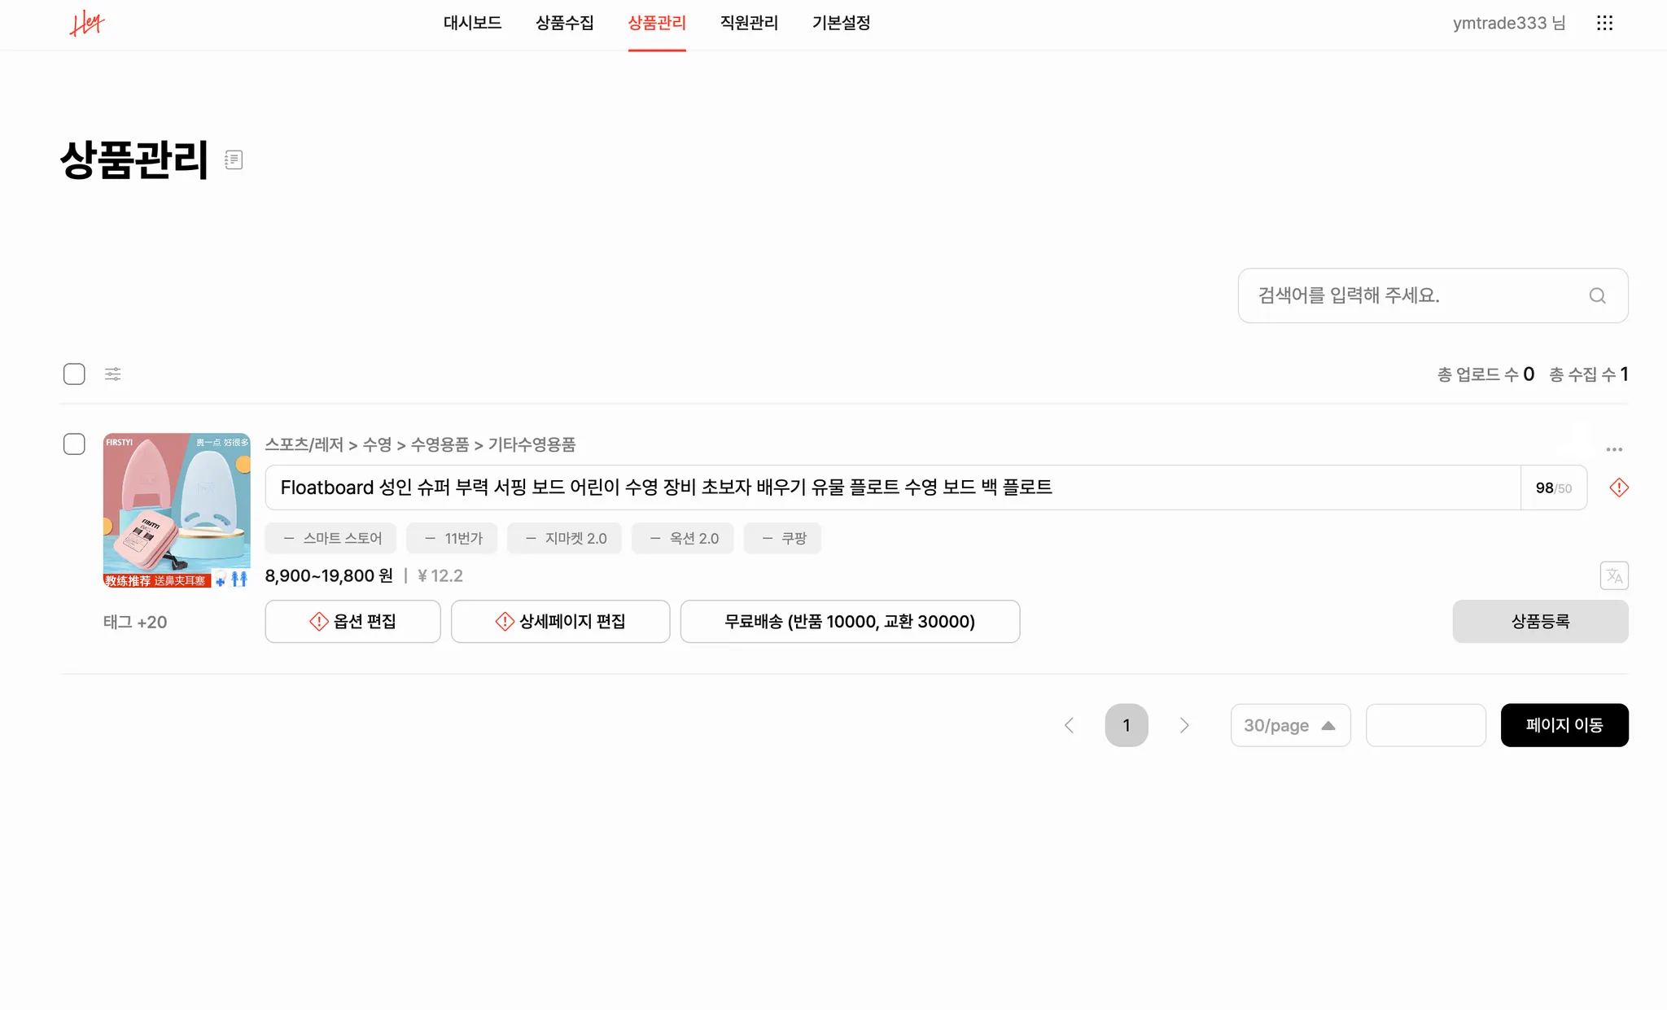Expand the 30/page dropdown

1290,725
